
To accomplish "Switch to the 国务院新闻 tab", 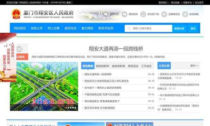I will pos(102,66).
